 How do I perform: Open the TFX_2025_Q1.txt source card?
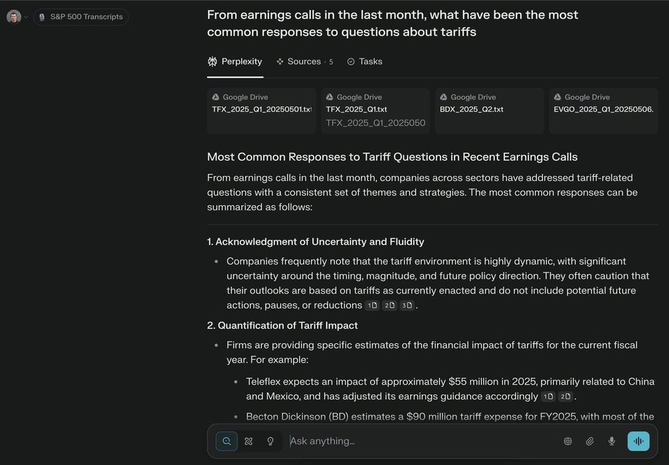[375, 111]
